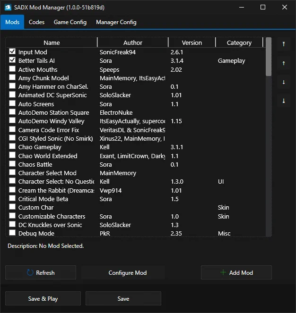Click the Refresh button

[x=41, y=272]
